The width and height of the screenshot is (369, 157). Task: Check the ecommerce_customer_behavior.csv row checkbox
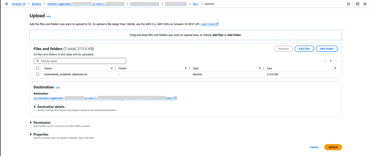pos(38,74)
